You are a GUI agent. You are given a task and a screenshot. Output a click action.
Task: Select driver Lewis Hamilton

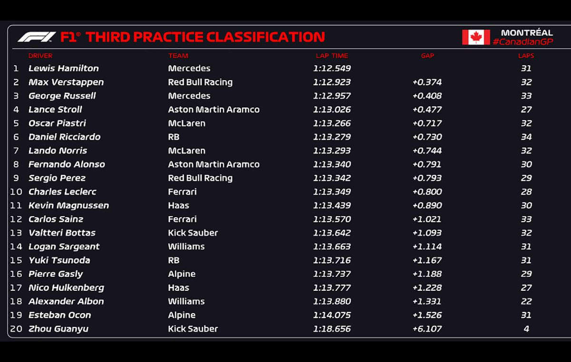64,68
